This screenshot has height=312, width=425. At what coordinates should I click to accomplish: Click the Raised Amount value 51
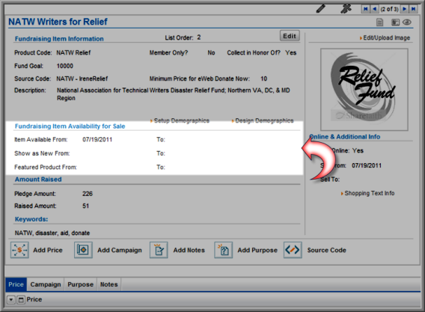pyautogui.click(x=85, y=206)
